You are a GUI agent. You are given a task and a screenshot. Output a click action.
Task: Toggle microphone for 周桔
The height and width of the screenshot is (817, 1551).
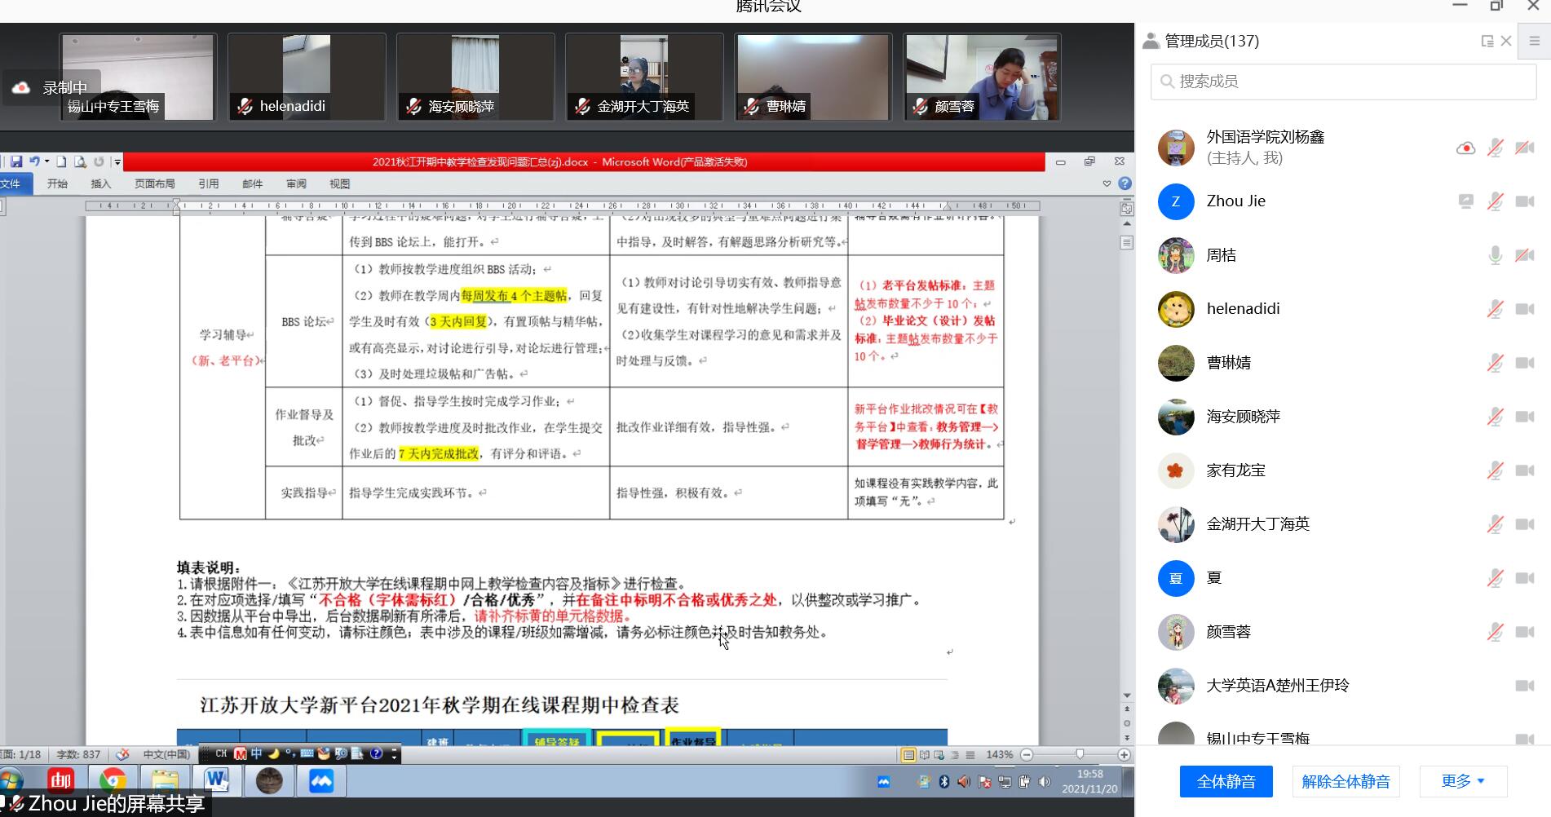(x=1495, y=255)
